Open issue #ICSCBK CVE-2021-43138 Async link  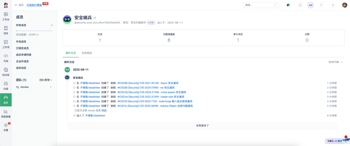(148, 83)
